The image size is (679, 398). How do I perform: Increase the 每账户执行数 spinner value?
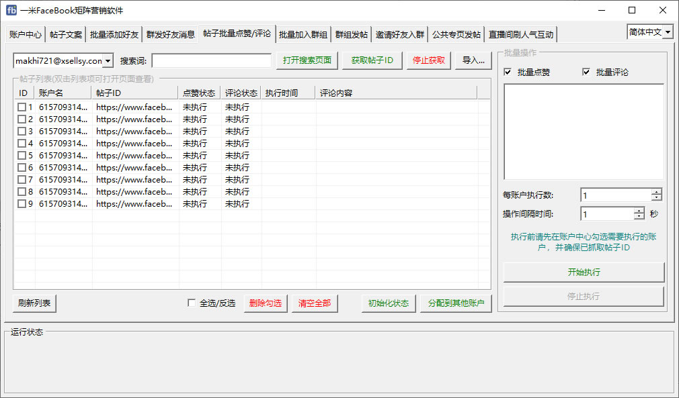[657, 193]
